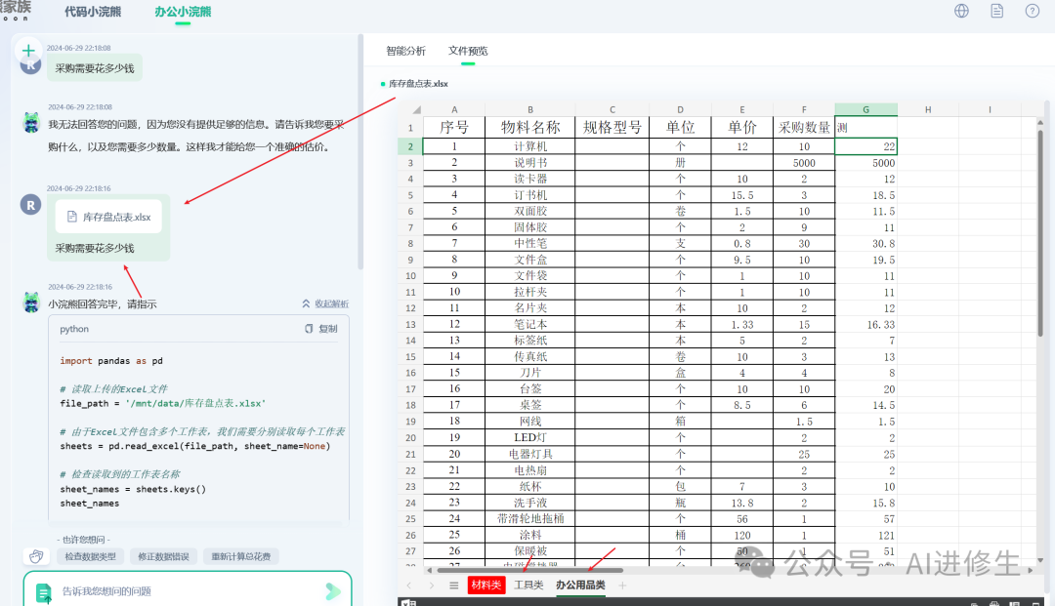Select column A header
Image resolution: width=1055 pixels, height=606 pixels.
pos(454,109)
